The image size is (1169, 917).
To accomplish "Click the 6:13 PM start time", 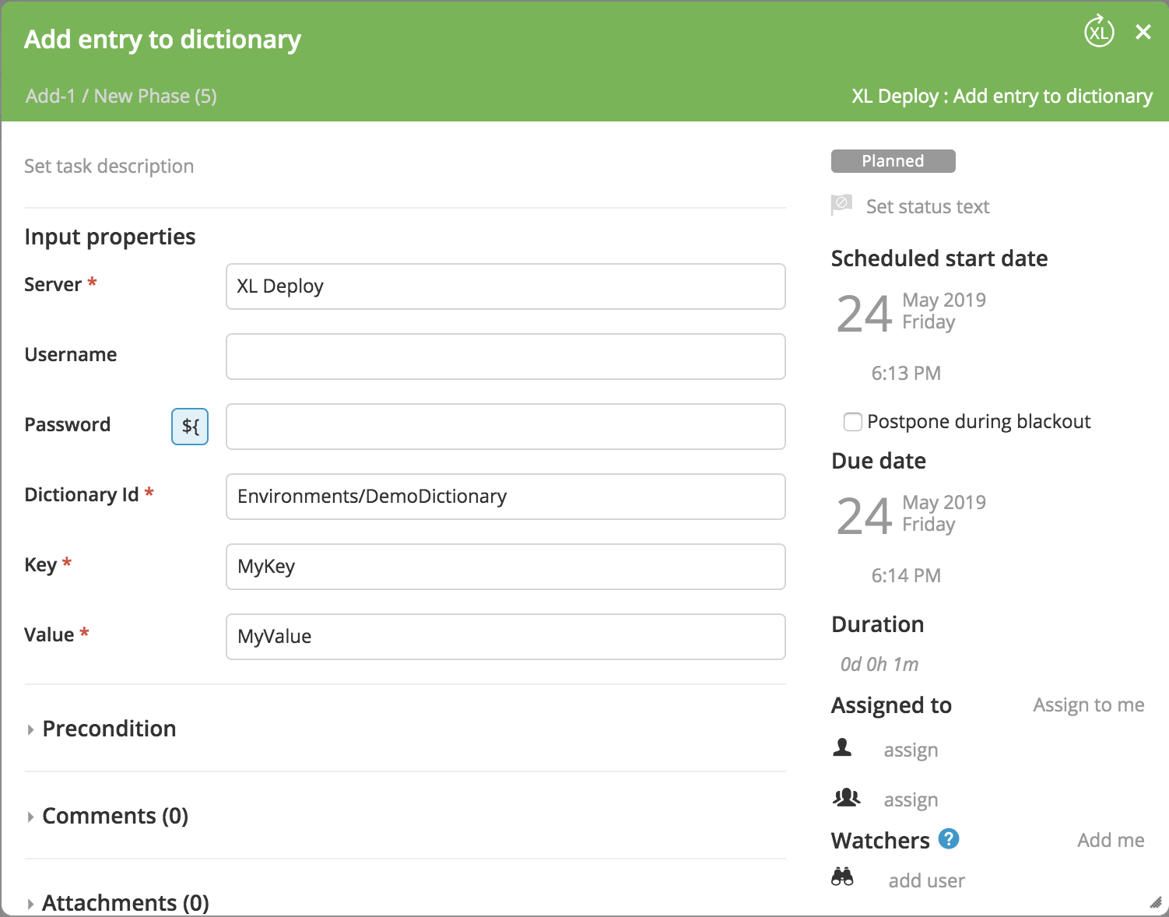I will coord(906,373).
